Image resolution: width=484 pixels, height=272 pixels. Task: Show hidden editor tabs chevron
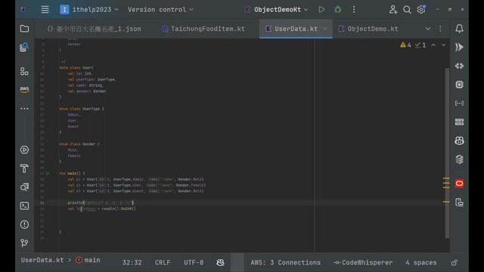[427, 29]
